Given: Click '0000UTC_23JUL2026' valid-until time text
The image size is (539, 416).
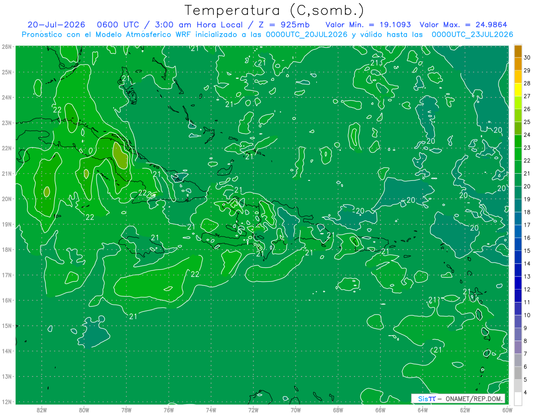Looking at the screenshot, I should point(472,35).
